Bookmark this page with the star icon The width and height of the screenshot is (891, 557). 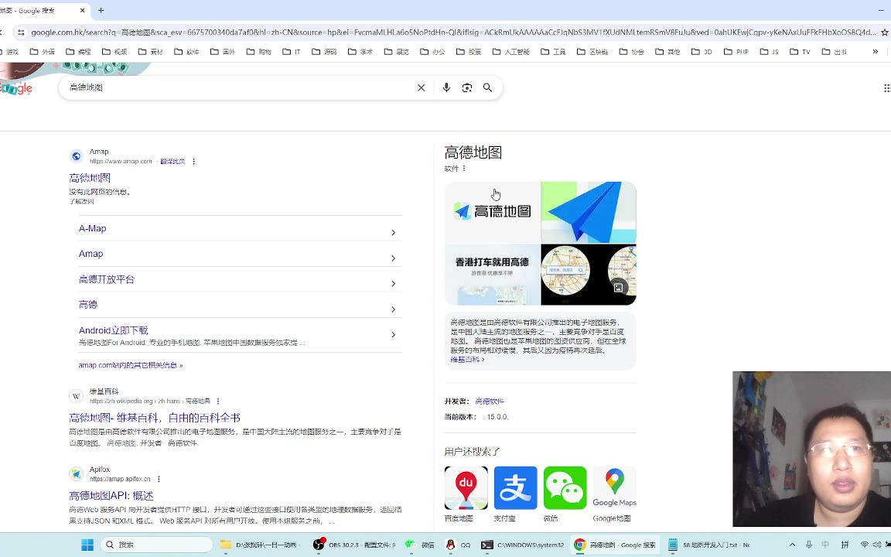(884, 32)
